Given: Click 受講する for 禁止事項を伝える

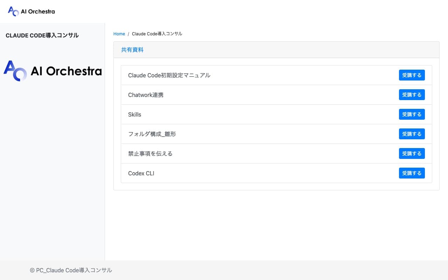Looking at the screenshot, I should point(412,154).
